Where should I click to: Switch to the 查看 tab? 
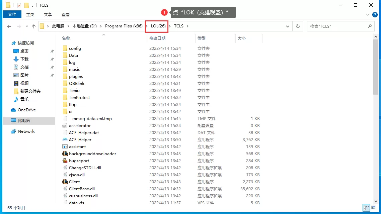point(66,15)
